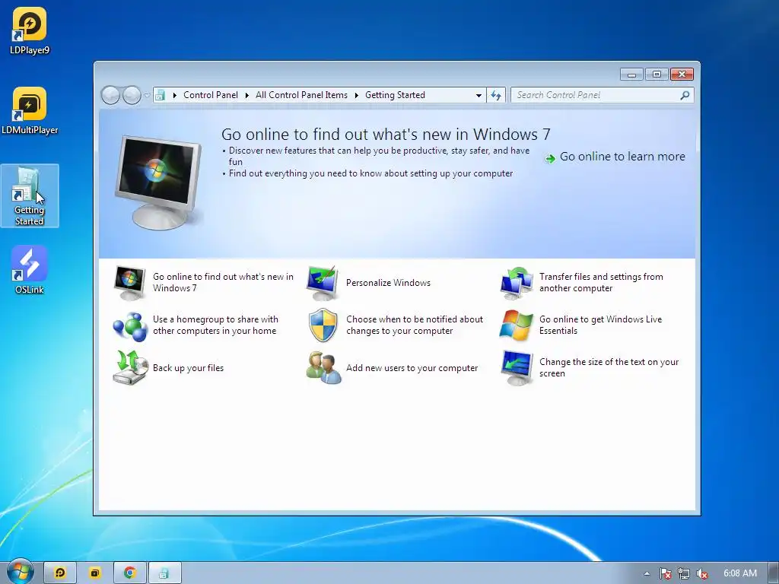Screen dimensions: 779x584
Task: Click the Windows Live Essentials flag icon
Action: tap(517, 325)
